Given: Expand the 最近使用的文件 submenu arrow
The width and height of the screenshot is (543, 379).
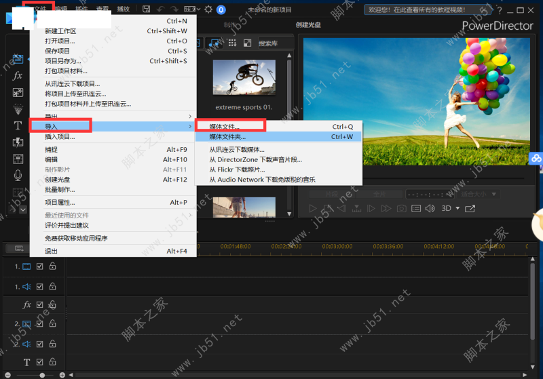Looking at the screenshot, I should click(190, 215).
